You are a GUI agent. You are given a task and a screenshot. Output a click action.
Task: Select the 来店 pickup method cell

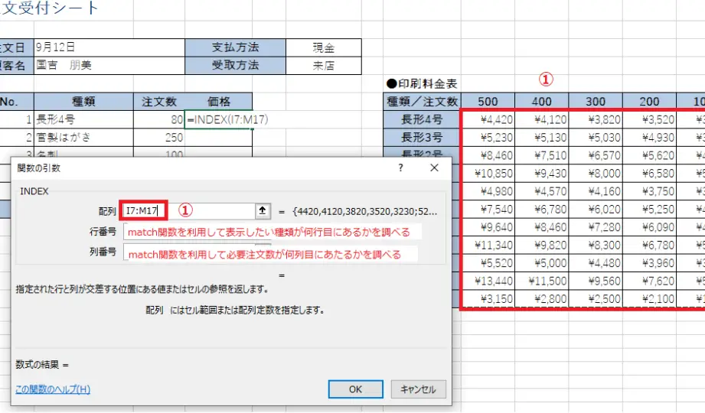323,66
